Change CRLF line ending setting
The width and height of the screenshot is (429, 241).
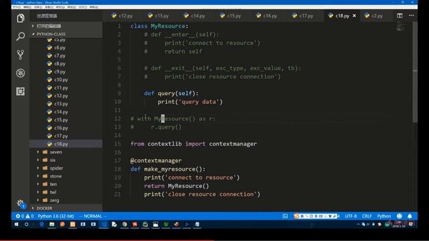click(367, 216)
